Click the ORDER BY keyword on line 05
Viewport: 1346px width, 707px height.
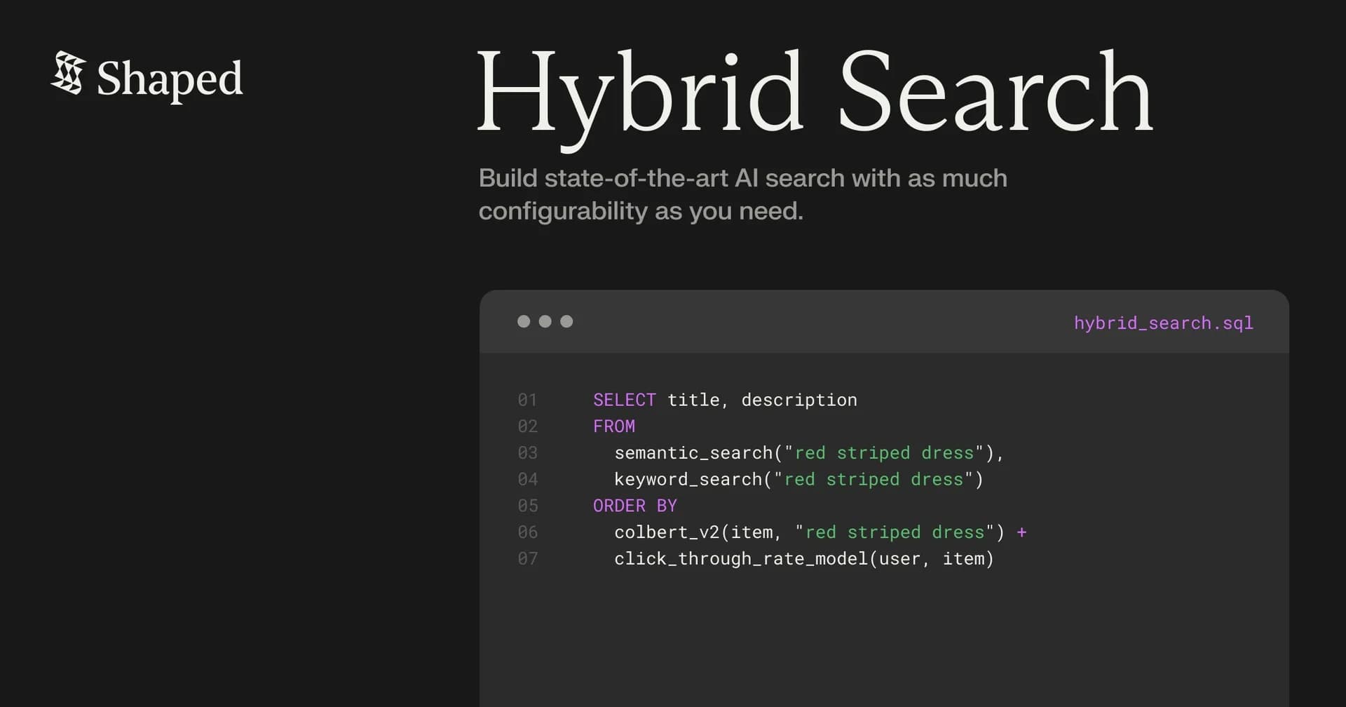(634, 505)
